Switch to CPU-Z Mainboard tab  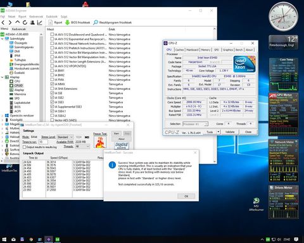point(193,50)
